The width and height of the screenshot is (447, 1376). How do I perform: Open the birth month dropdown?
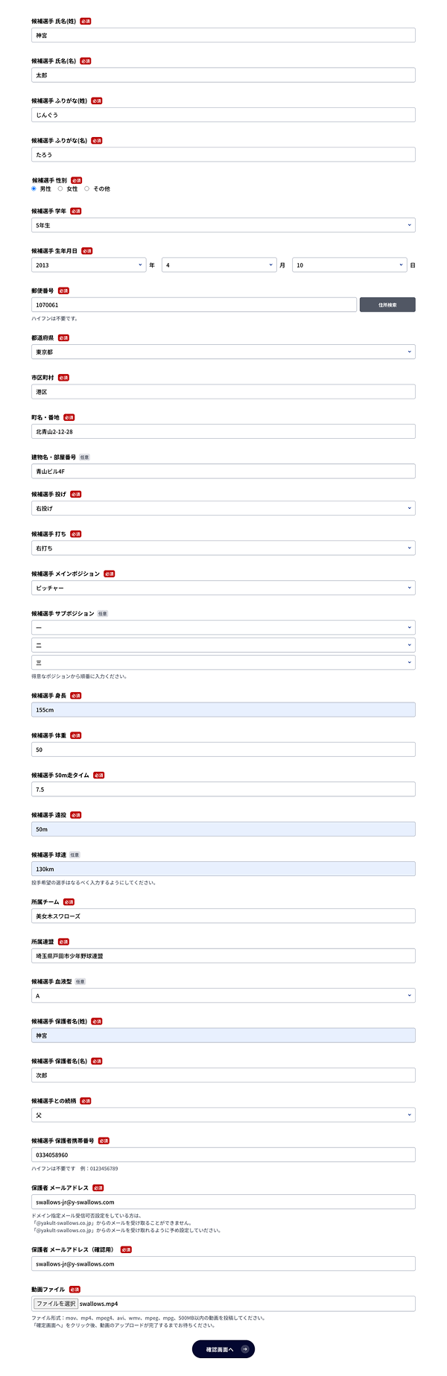point(219,265)
